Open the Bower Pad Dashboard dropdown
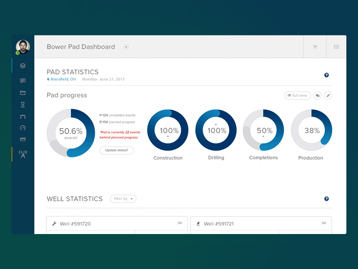 click(126, 47)
